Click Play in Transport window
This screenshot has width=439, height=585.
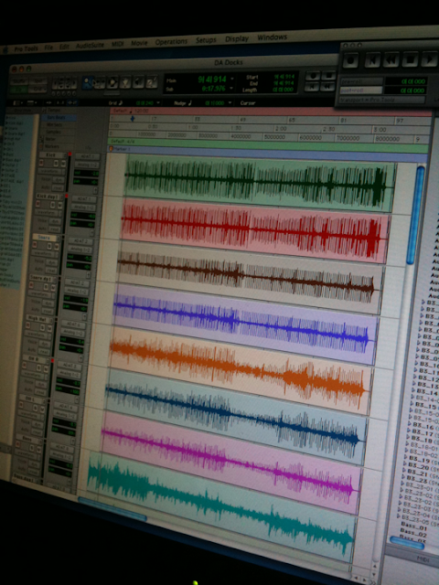[x=429, y=59]
